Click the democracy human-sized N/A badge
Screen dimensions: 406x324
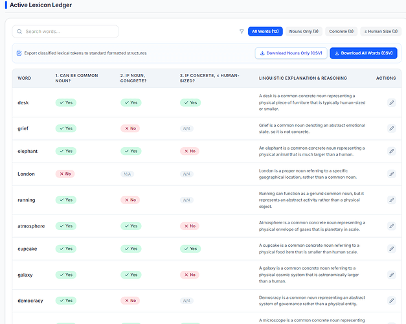186,301
